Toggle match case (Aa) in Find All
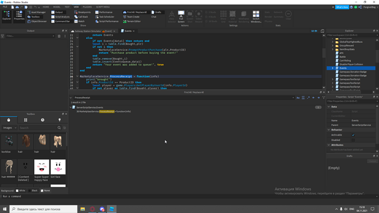The width and height of the screenshot is (379, 213). (x=298, y=98)
